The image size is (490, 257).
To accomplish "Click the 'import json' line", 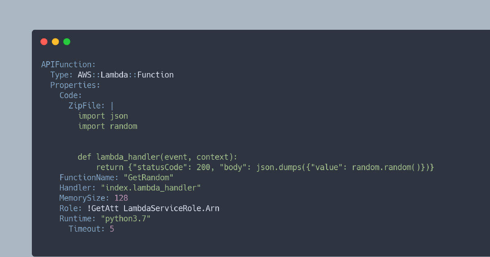I will tap(103, 116).
